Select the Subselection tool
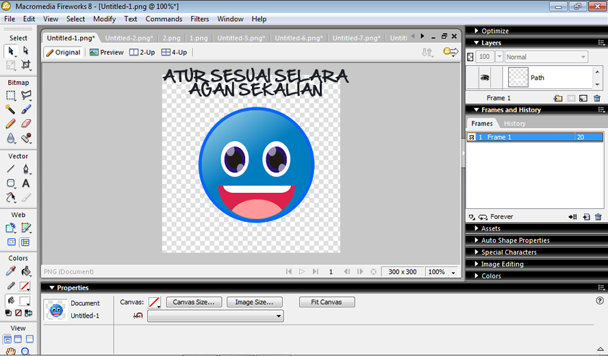 click(25, 51)
